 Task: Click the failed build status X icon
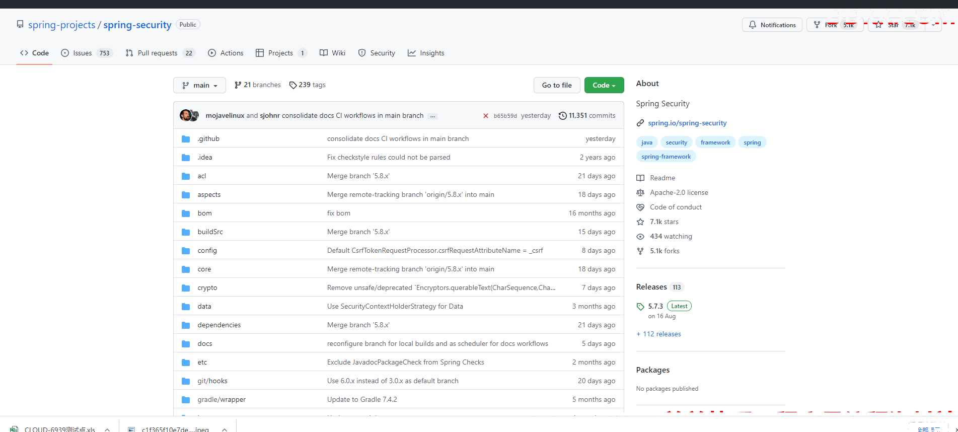click(x=485, y=116)
